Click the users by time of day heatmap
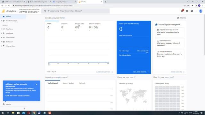The width and height of the screenshot is (205, 115). coord(167,98)
